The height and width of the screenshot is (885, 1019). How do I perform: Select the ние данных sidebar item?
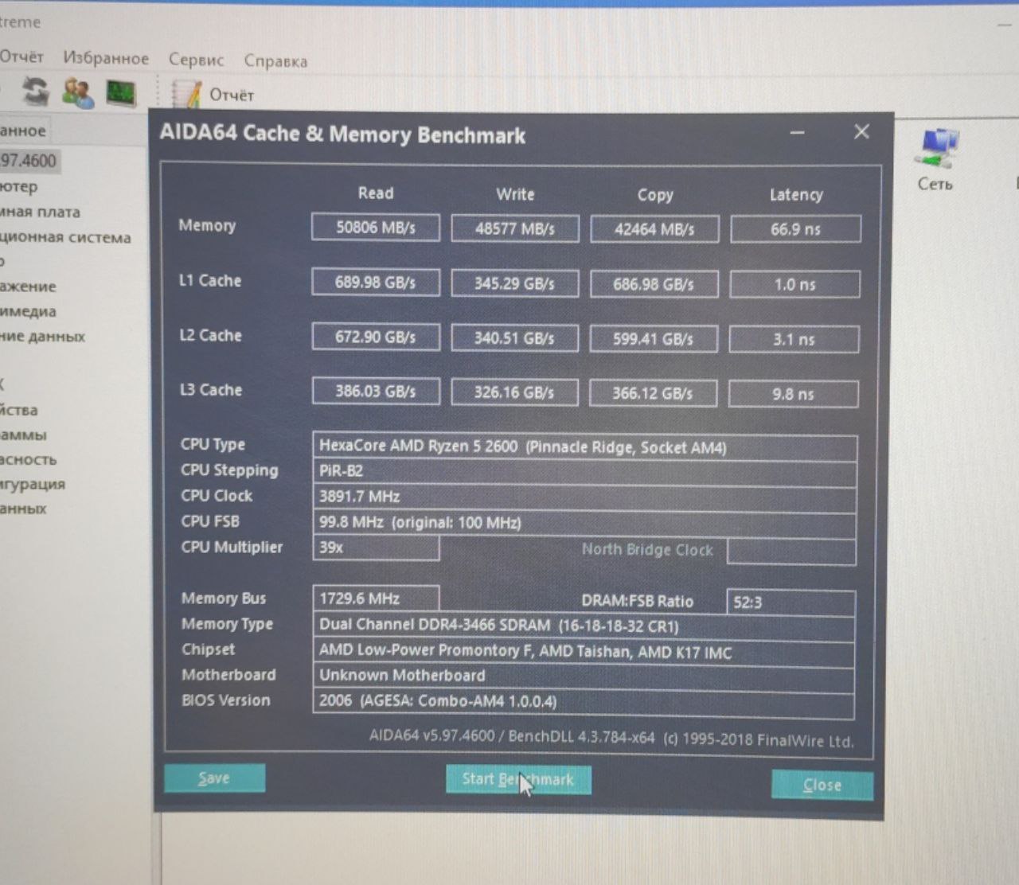(42, 336)
